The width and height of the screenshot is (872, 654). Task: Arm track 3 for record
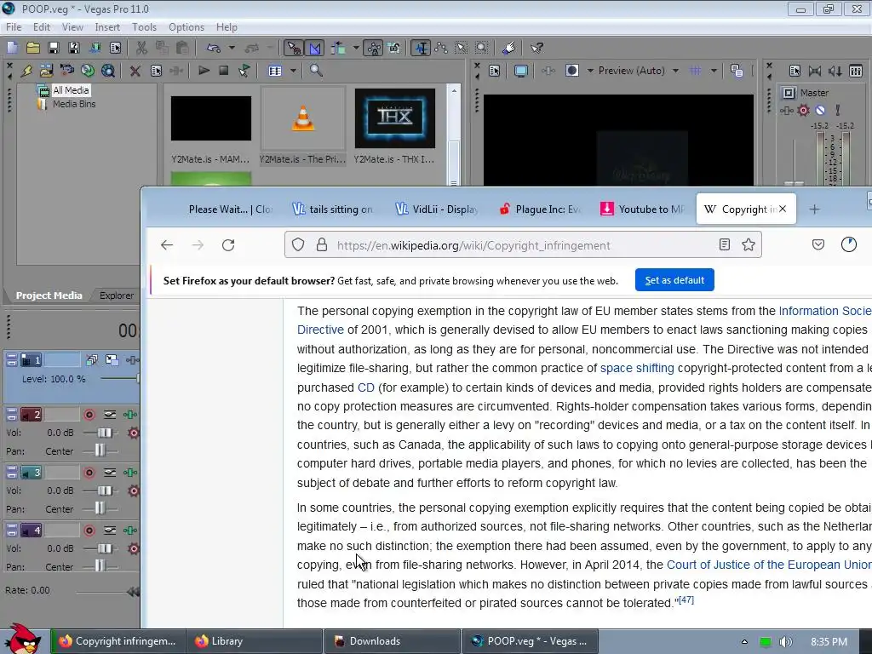point(89,473)
